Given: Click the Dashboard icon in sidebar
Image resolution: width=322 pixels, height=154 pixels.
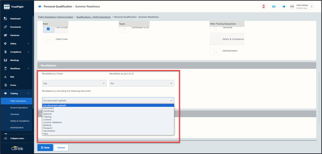Looking at the screenshot, I should (6, 19).
